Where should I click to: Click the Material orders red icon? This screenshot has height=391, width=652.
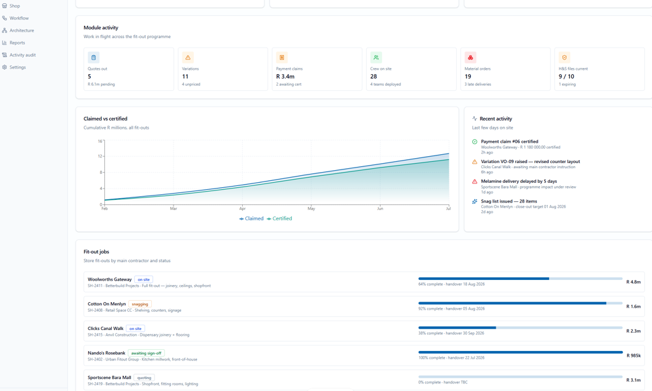[x=470, y=57]
